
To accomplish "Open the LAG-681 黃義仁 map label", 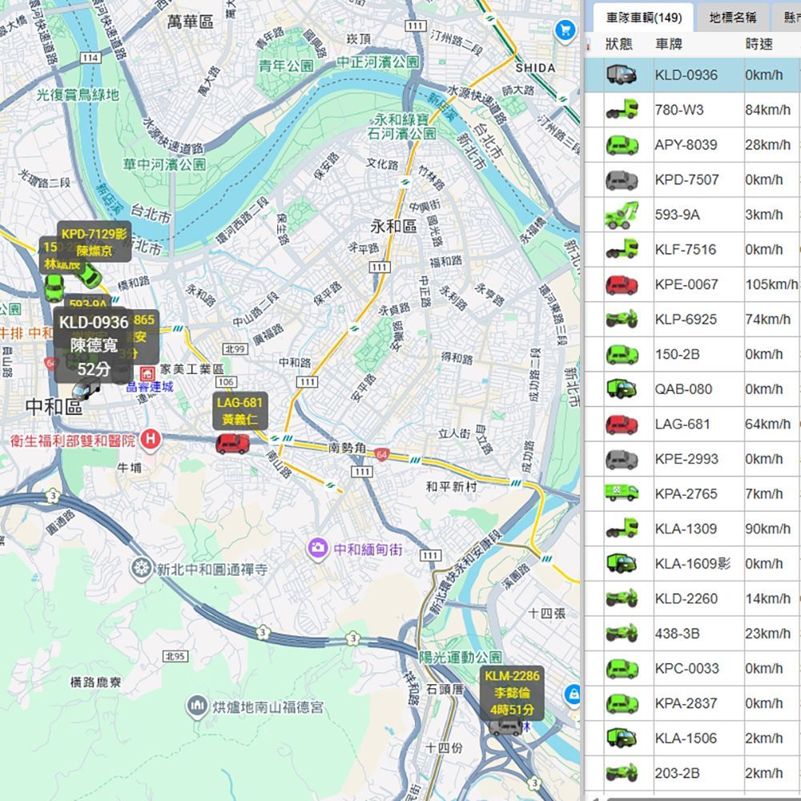I will tap(239, 411).
